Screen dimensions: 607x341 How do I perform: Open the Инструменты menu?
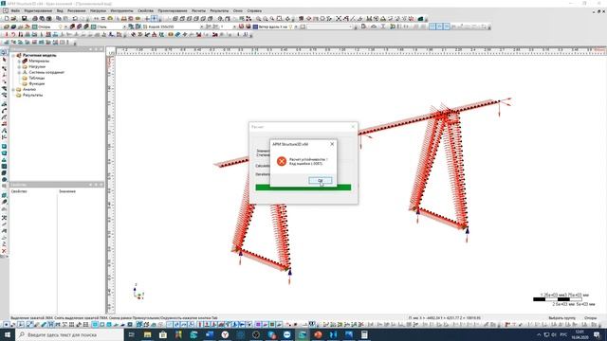point(121,10)
